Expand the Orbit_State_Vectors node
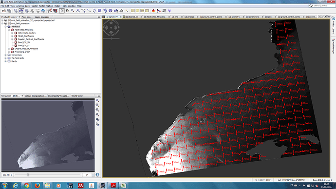The image size is (336, 189). pyautogui.click(x=12, y=33)
